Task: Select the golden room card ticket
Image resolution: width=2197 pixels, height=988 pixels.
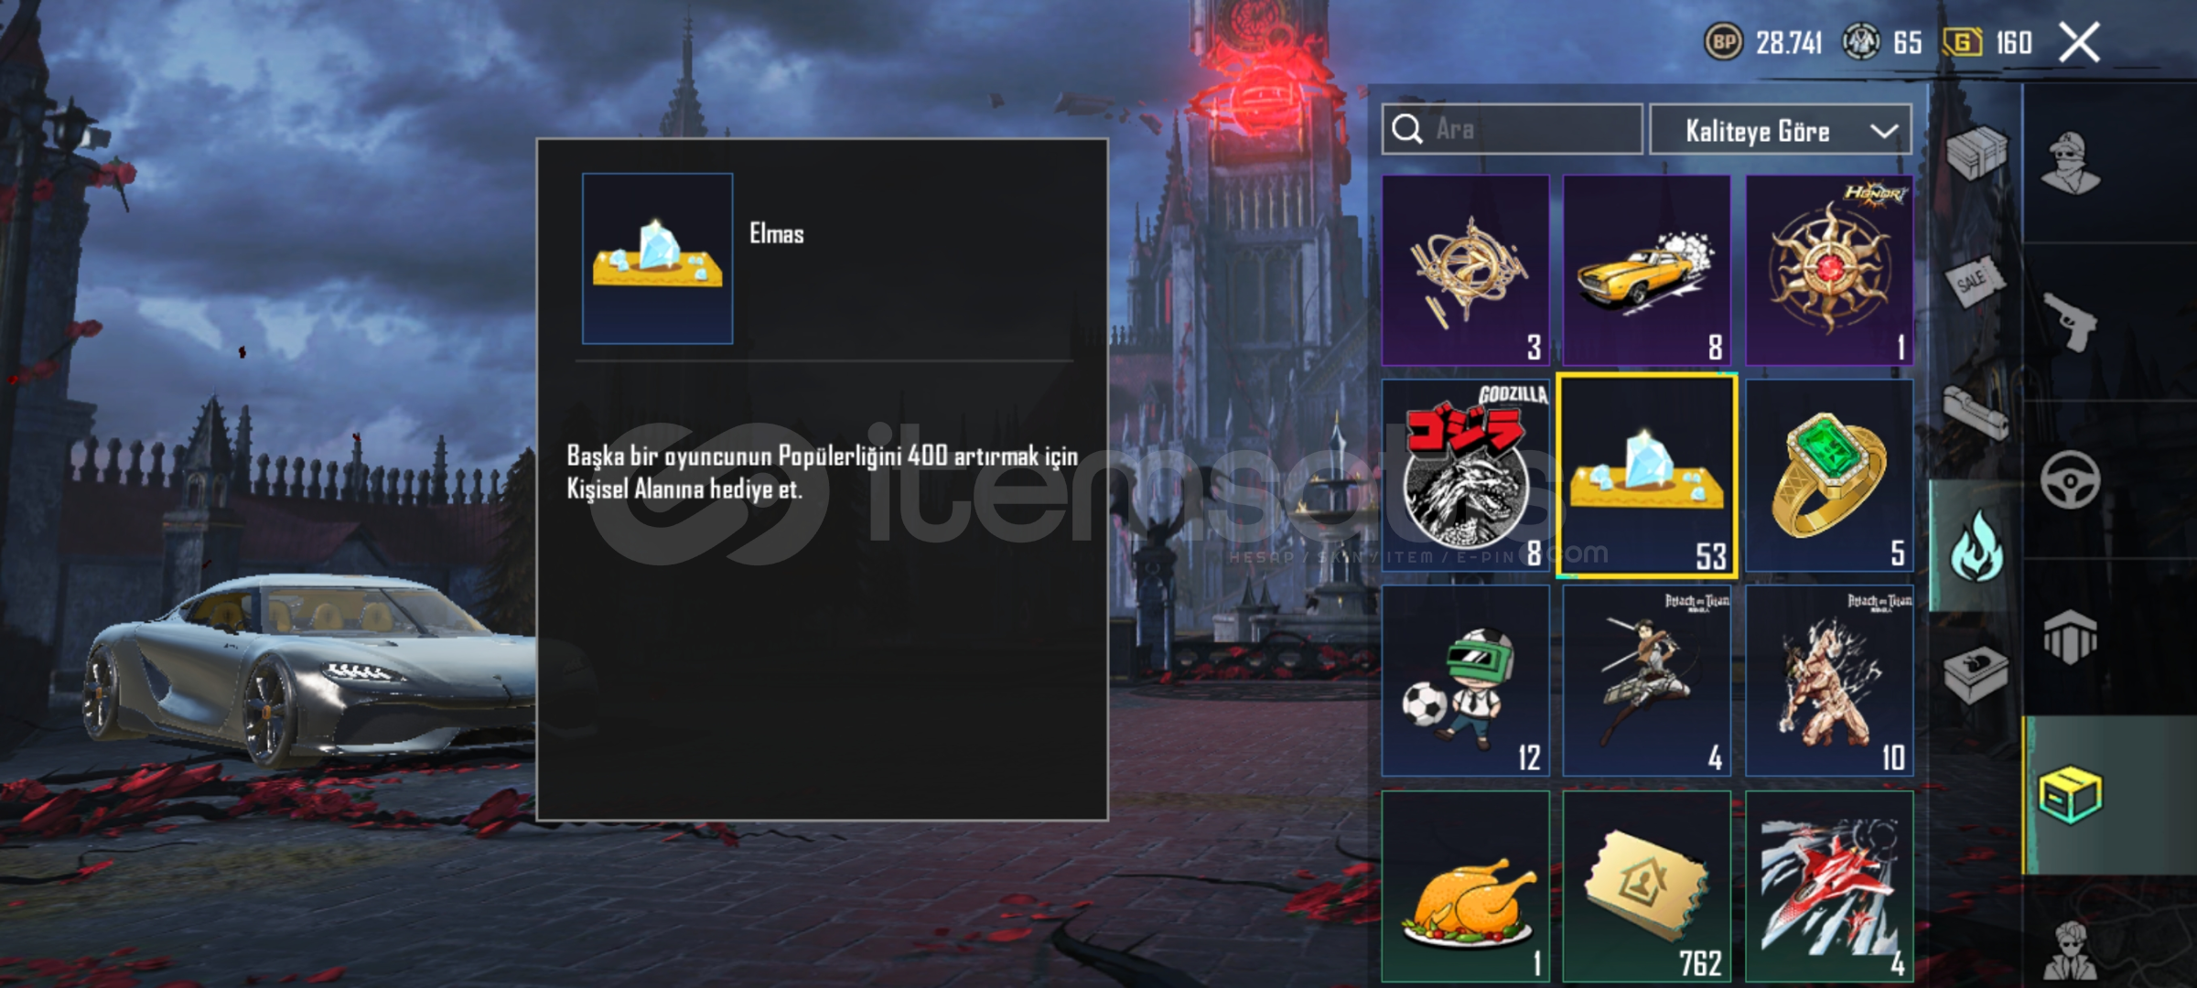Action: tap(1646, 886)
